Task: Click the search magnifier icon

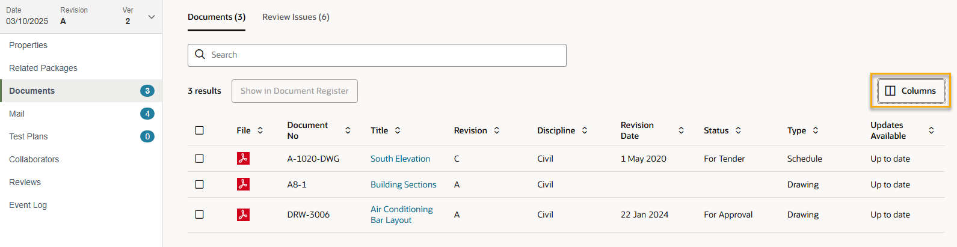Action: [x=200, y=55]
